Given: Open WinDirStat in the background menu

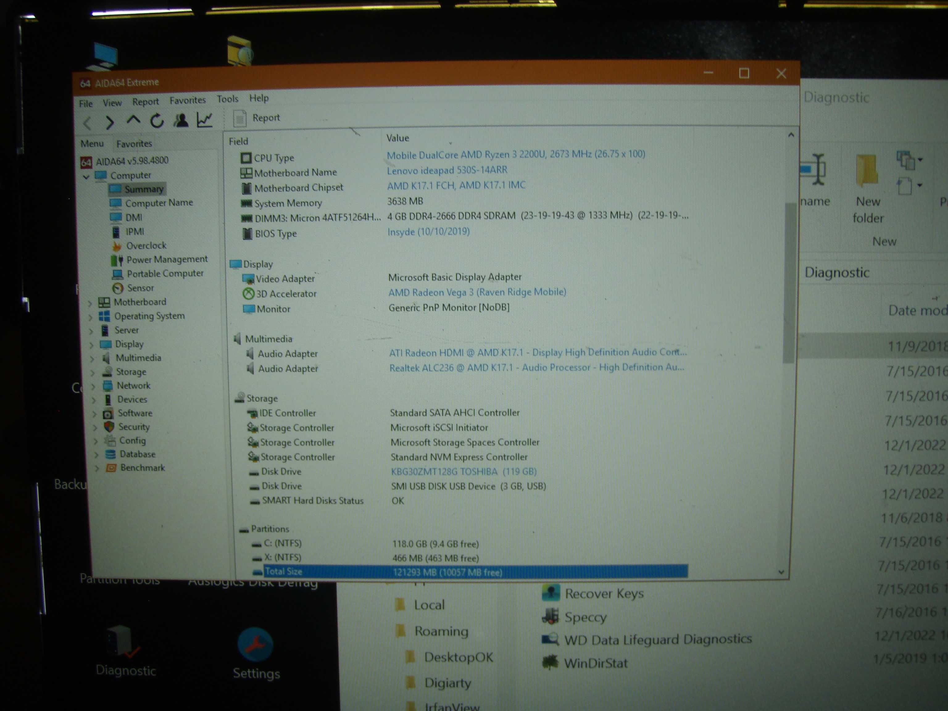Looking at the screenshot, I should click(585, 663).
